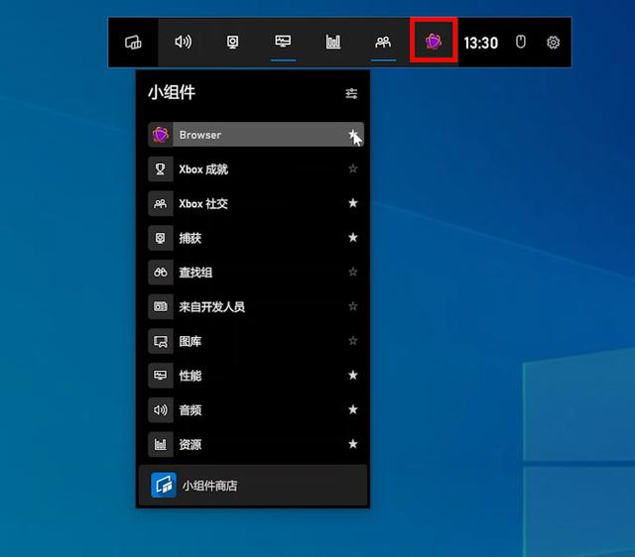The width and height of the screenshot is (635, 557).
Task: Click the people icon next to Xbox 社交
Action: point(161,203)
